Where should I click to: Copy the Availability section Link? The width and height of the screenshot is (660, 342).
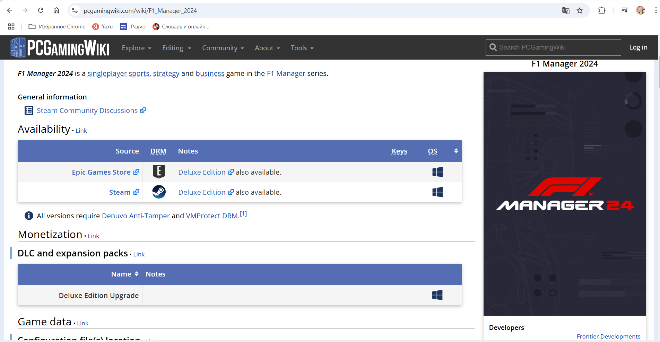point(81,131)
